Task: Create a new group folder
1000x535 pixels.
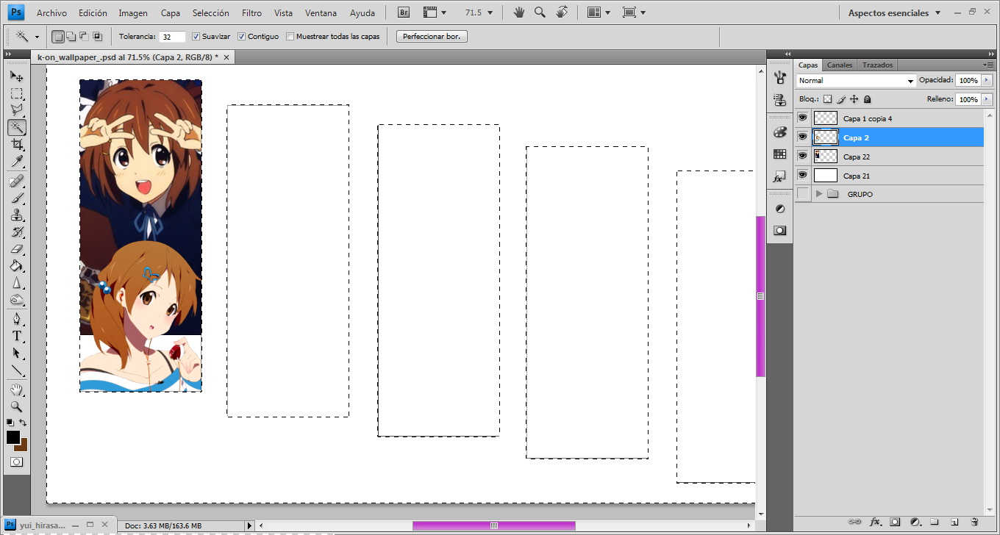Action: click(935, 521)
